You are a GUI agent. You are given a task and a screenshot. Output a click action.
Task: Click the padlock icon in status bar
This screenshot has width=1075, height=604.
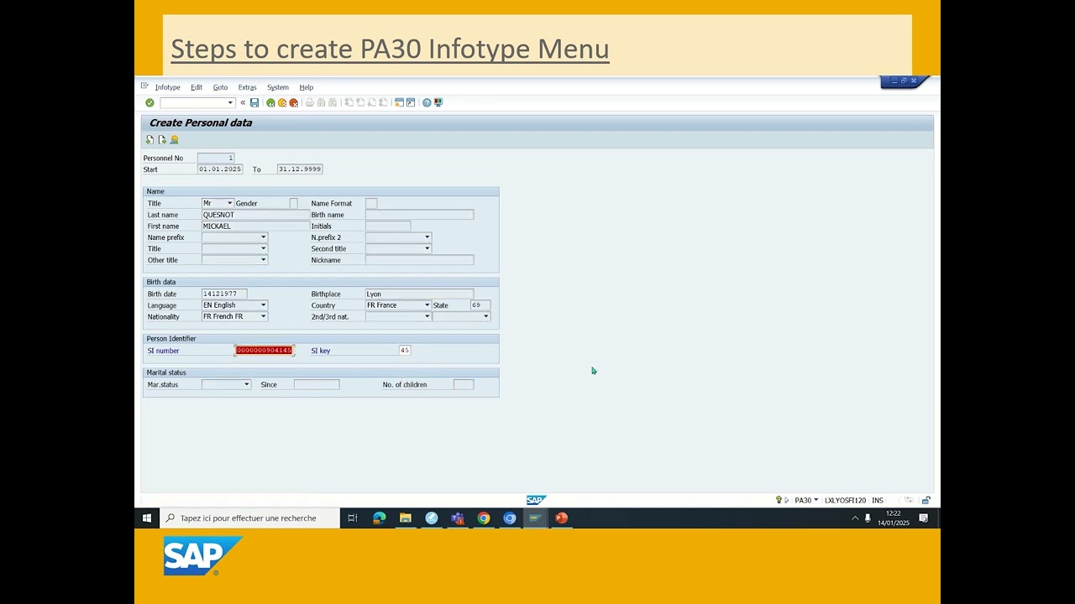click(926, 500)
